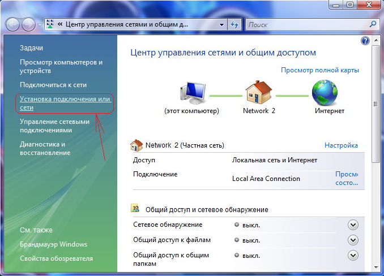Click the status indicator for Общий доступ к общим папкам
Image resolution: width=384 pixels, height=276 pixels.
(237, 255)
